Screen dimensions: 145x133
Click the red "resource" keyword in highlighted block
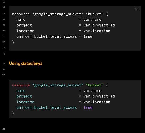tap(21, 85)
